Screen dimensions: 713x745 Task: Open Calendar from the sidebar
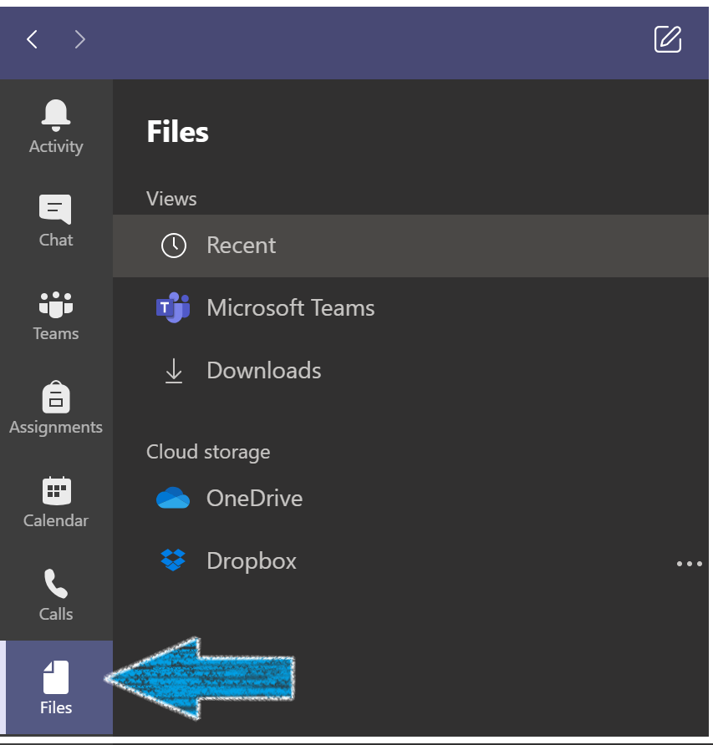56,502
